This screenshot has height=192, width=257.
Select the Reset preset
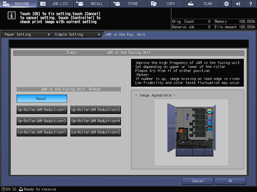click(42, 98)
